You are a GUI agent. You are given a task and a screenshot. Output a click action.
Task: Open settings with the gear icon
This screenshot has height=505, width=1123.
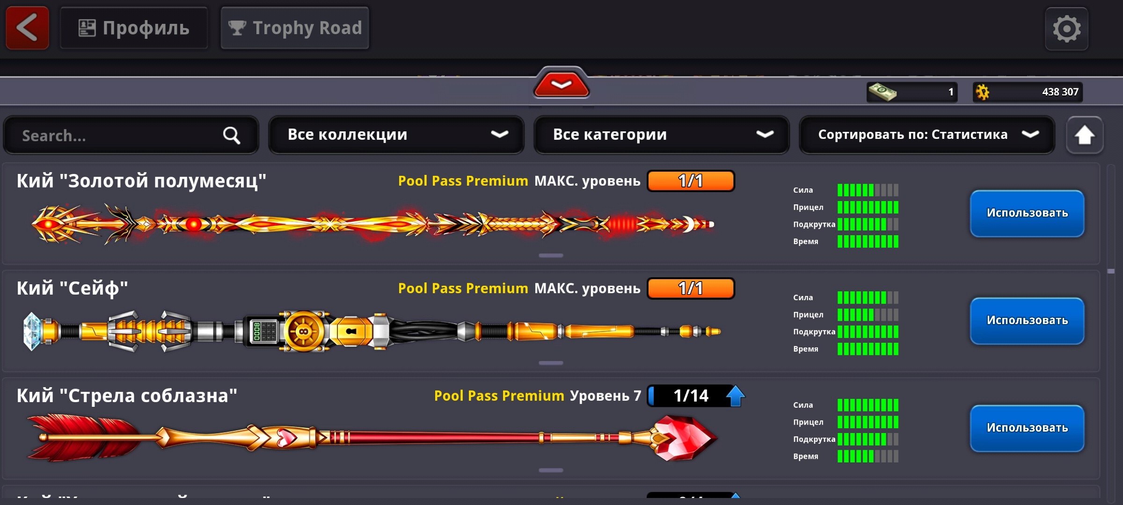[1067, 29]
